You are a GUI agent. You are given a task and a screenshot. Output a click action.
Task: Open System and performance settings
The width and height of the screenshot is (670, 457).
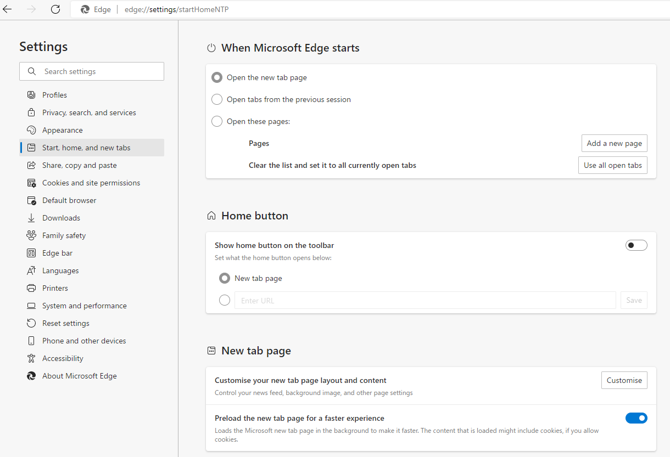(x=92, y=306)
